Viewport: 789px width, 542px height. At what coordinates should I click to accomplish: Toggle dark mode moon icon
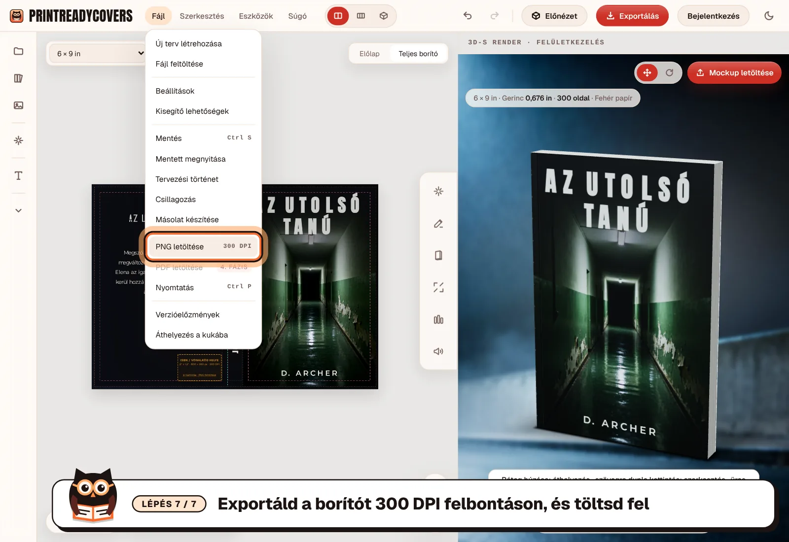(769, 16)
